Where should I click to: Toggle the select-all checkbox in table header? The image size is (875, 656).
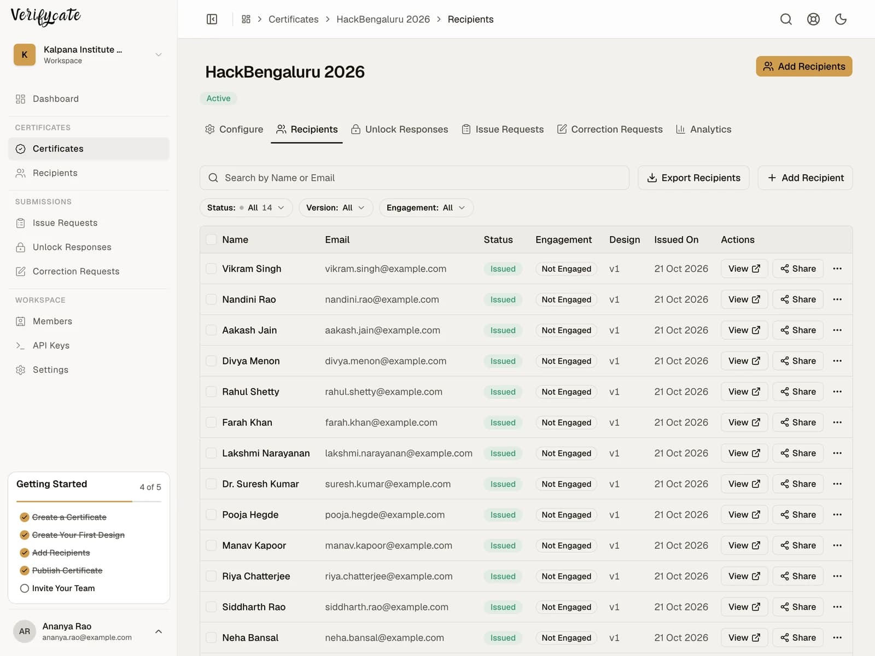[x=211, y=239]
